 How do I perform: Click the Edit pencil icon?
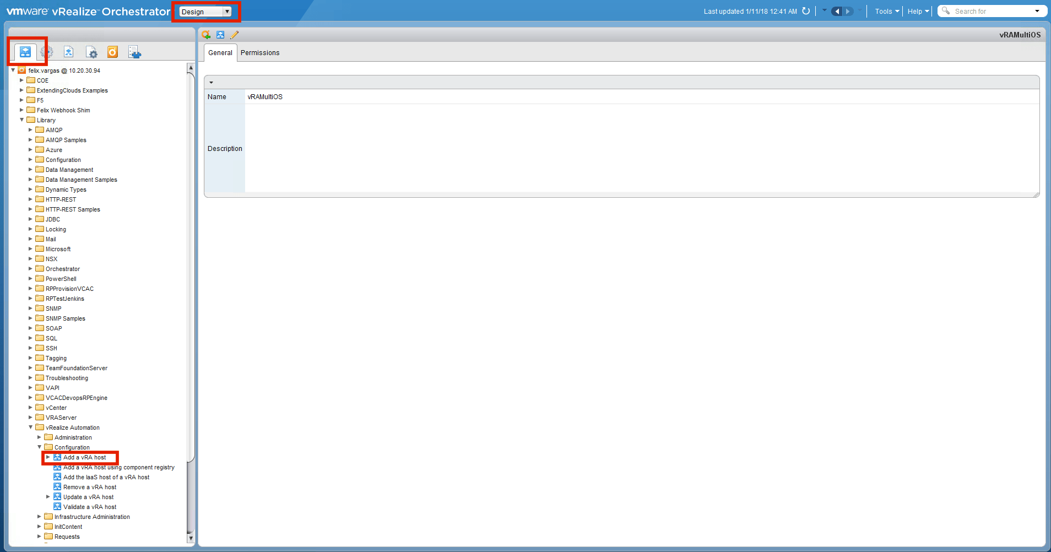(234, 35)
